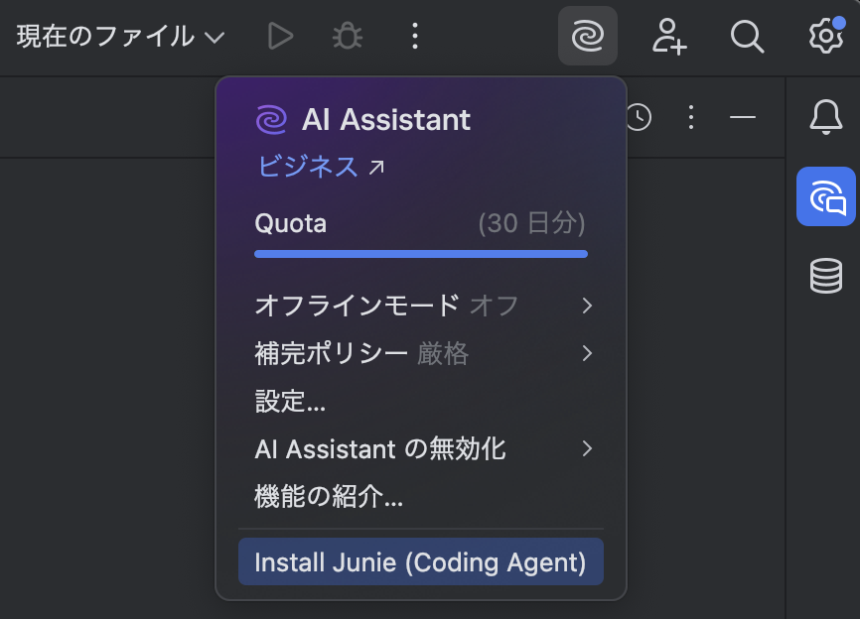Image resolution: width=860 pixels, height=619 pixels.
Task: Expand the 現在のファイル run configuration dropdown
Action: tap(121, 37)
